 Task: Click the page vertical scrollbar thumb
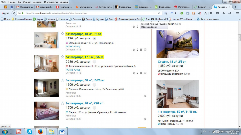point(239,38)
